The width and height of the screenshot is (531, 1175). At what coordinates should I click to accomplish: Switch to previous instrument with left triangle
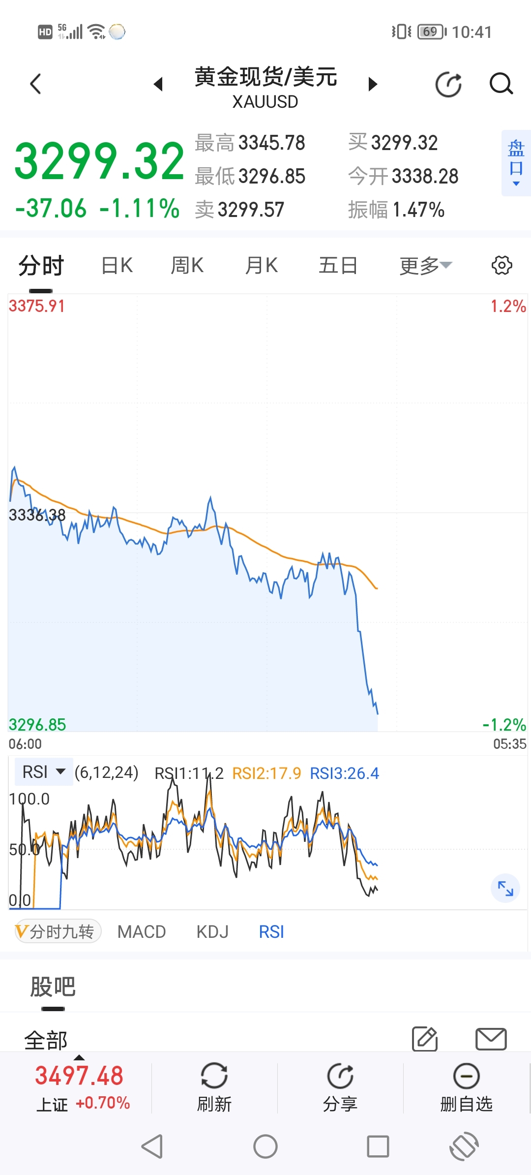point(158,84)
